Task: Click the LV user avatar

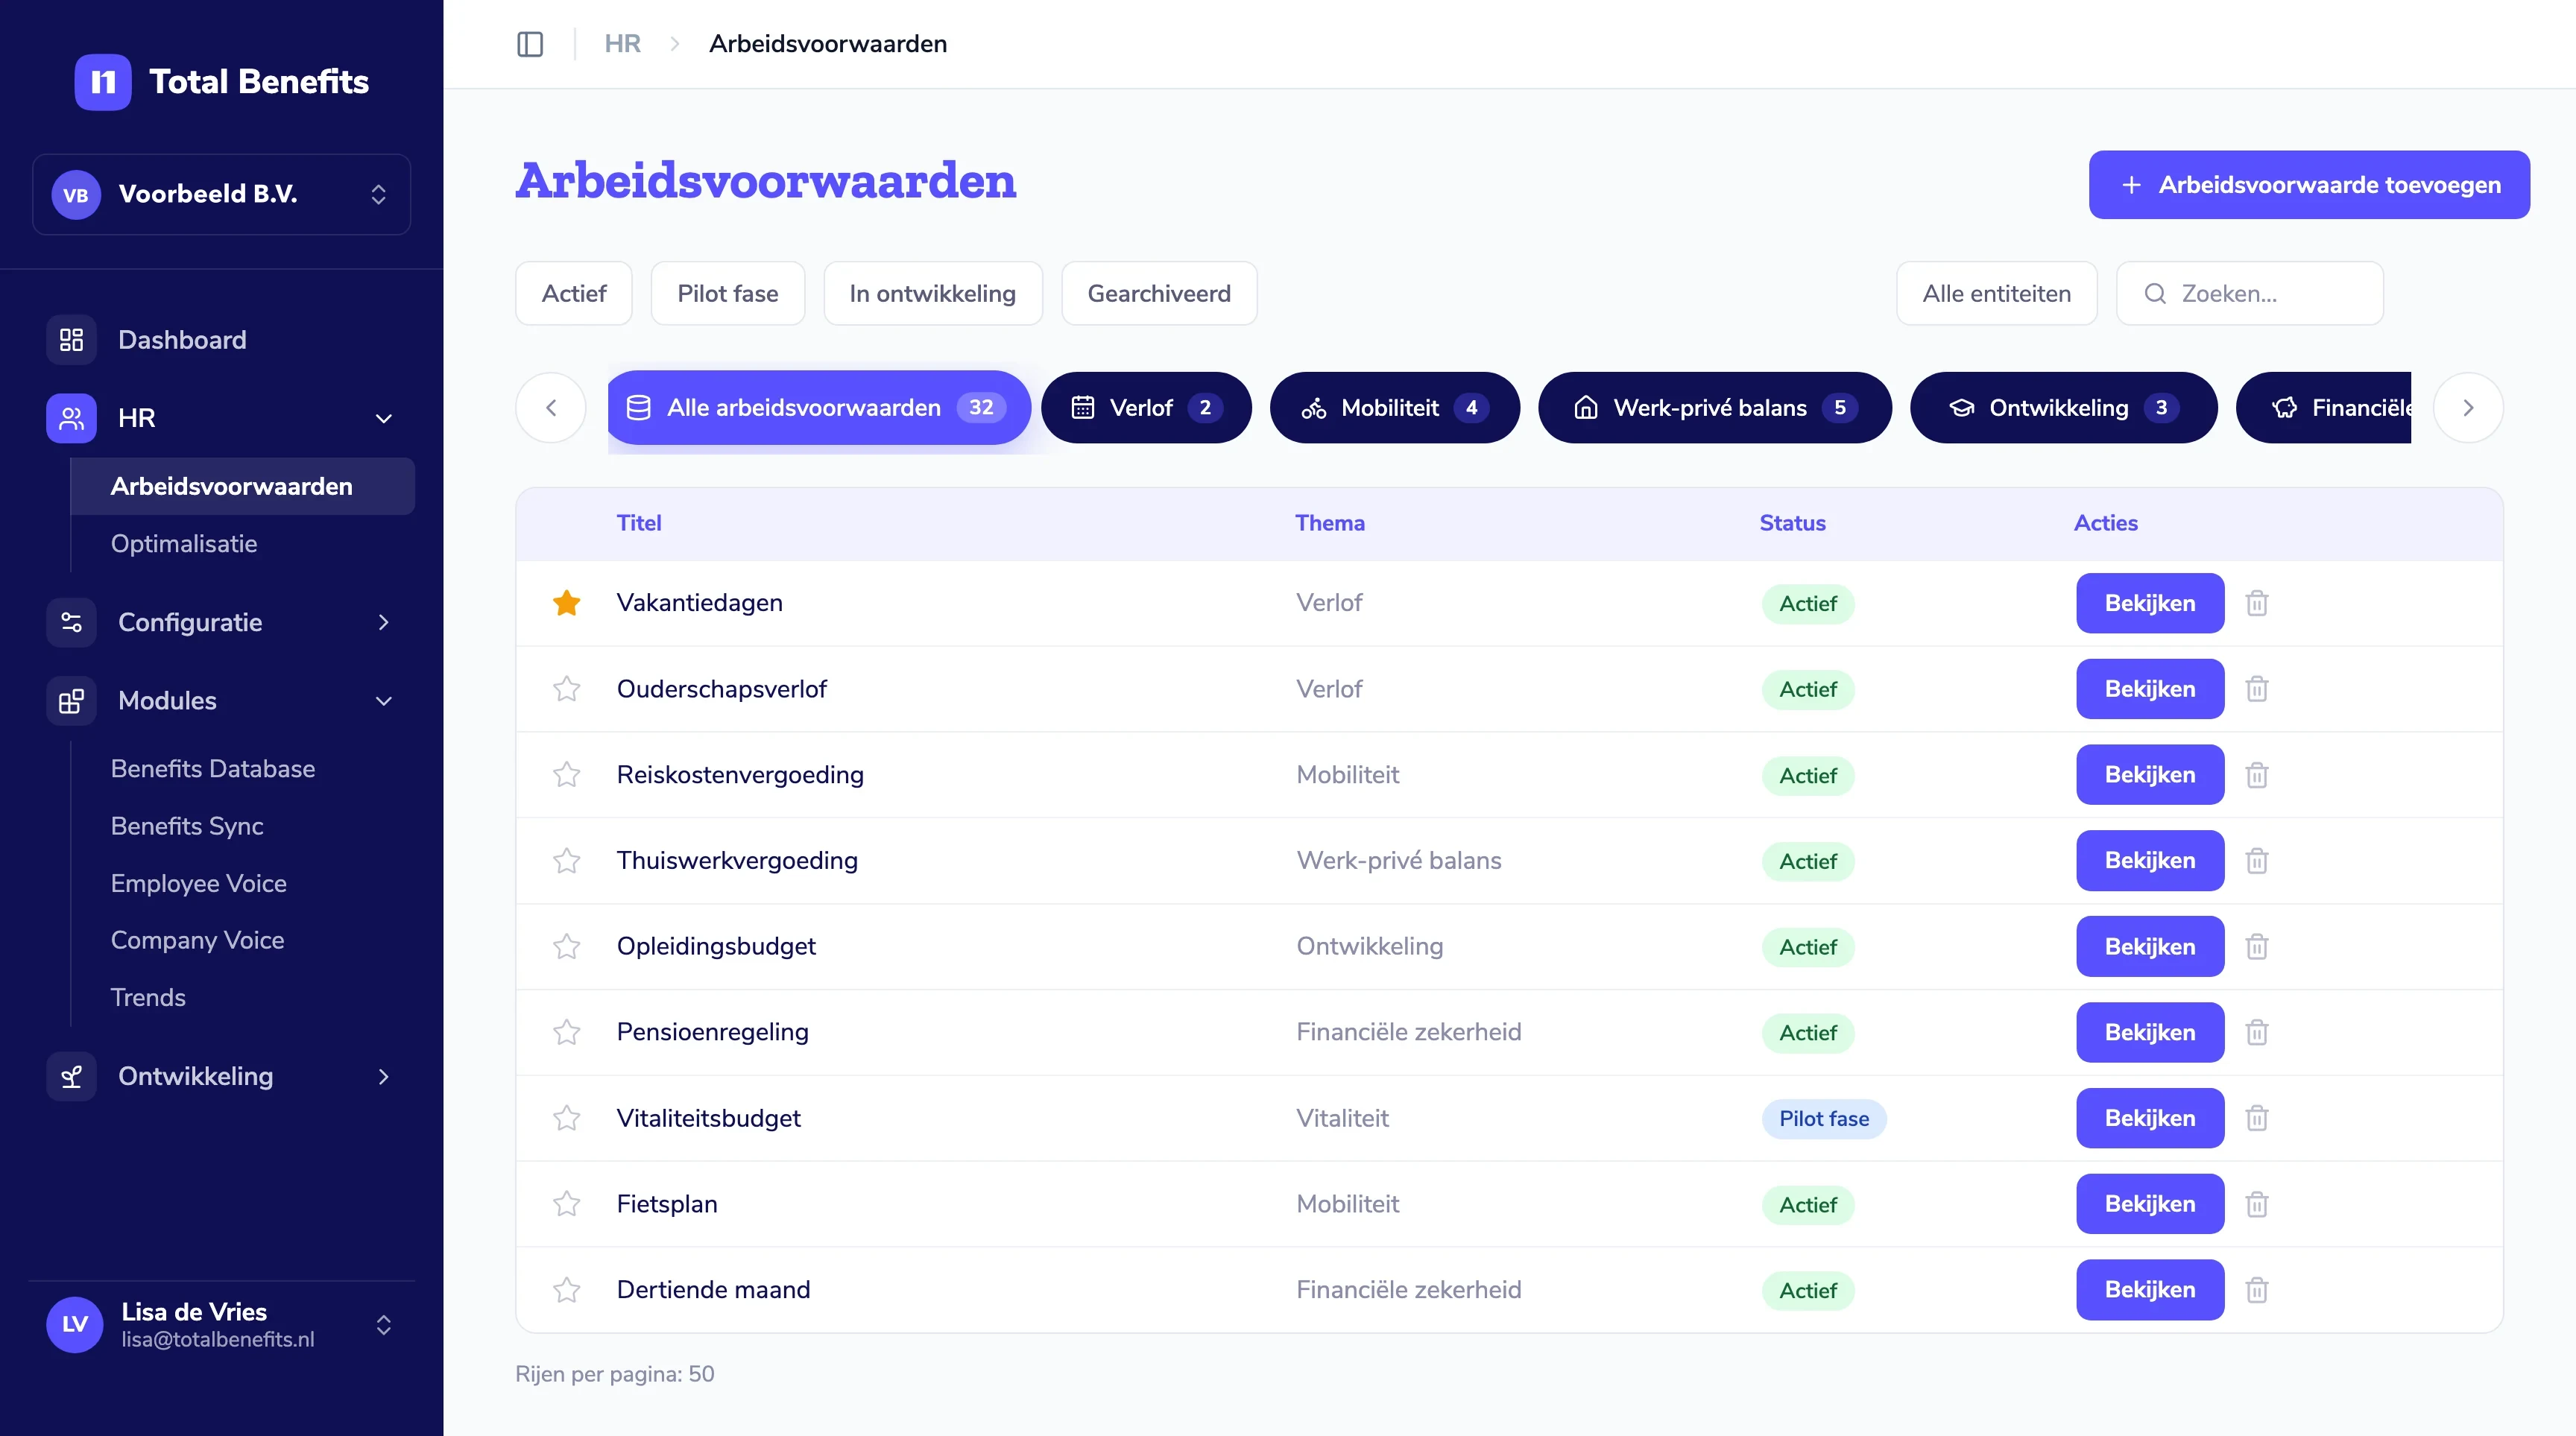Action: [75, 1325]
